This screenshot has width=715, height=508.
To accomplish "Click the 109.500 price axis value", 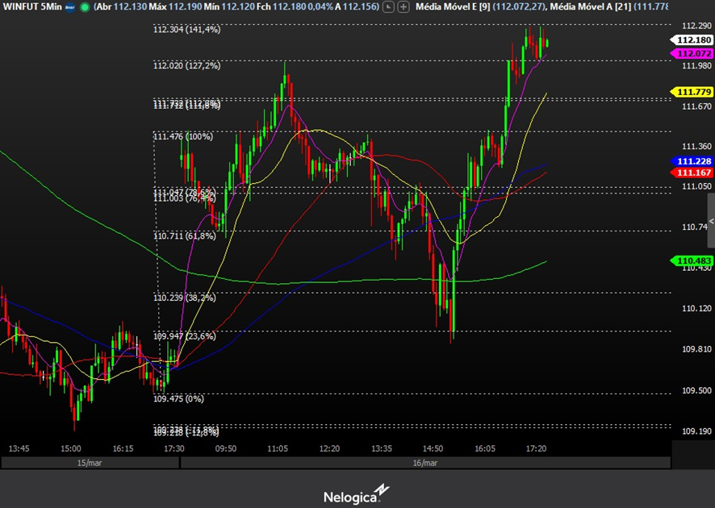I will [x=696, y=390].
